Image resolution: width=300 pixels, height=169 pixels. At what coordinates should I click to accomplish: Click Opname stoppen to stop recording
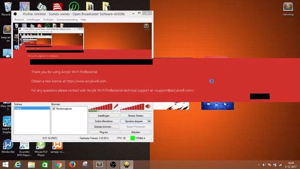coord(134,121)
